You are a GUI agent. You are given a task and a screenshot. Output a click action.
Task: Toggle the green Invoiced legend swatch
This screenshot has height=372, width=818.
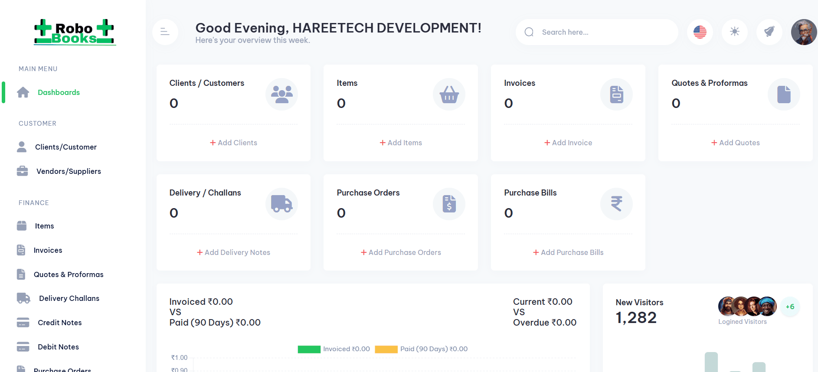(x=309, y=349)
